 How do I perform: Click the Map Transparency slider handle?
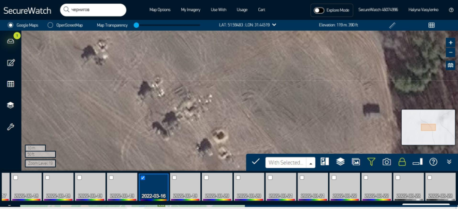point(136,25)
